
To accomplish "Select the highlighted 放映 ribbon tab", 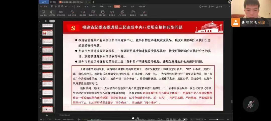I will point(117,6).
